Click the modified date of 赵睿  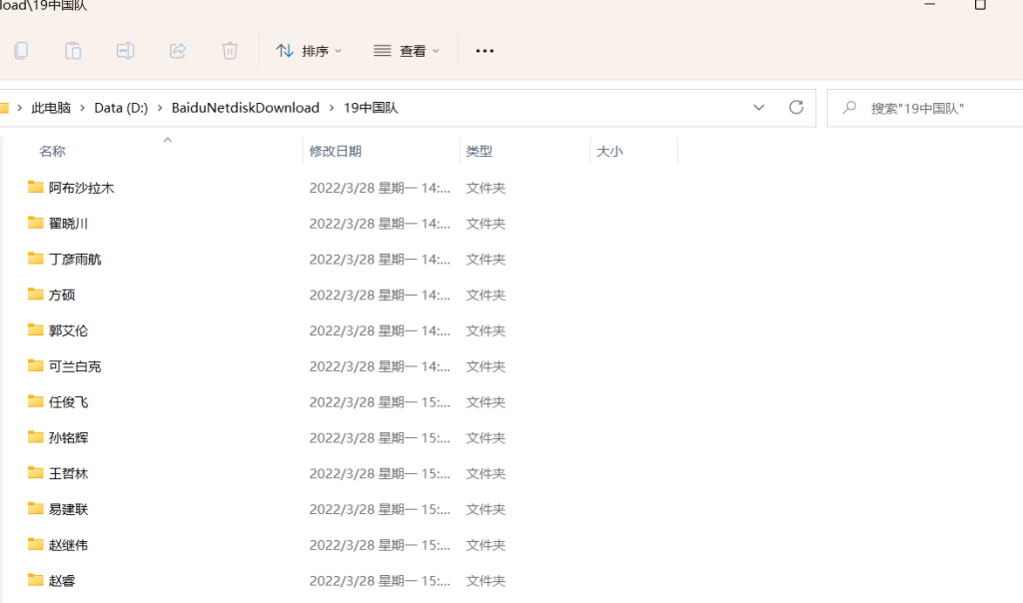click(380, 580)
